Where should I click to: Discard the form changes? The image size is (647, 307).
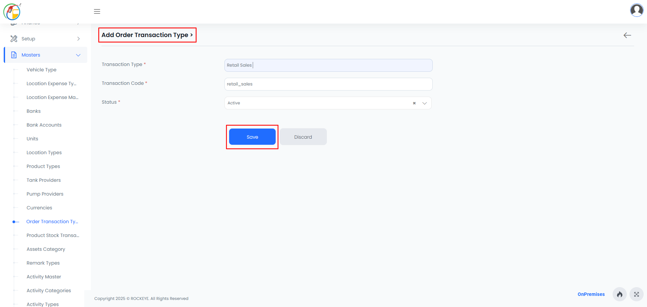[303, 137]
